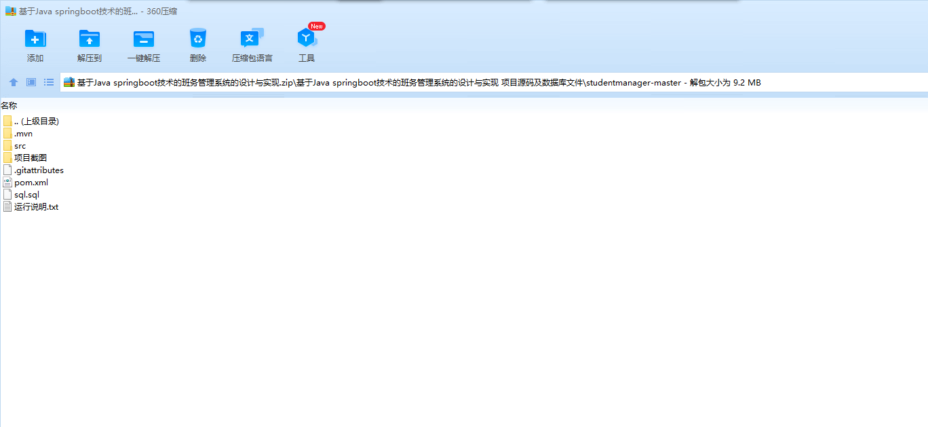Select the 运行说明.txt file icon

[x=7, y=206]
